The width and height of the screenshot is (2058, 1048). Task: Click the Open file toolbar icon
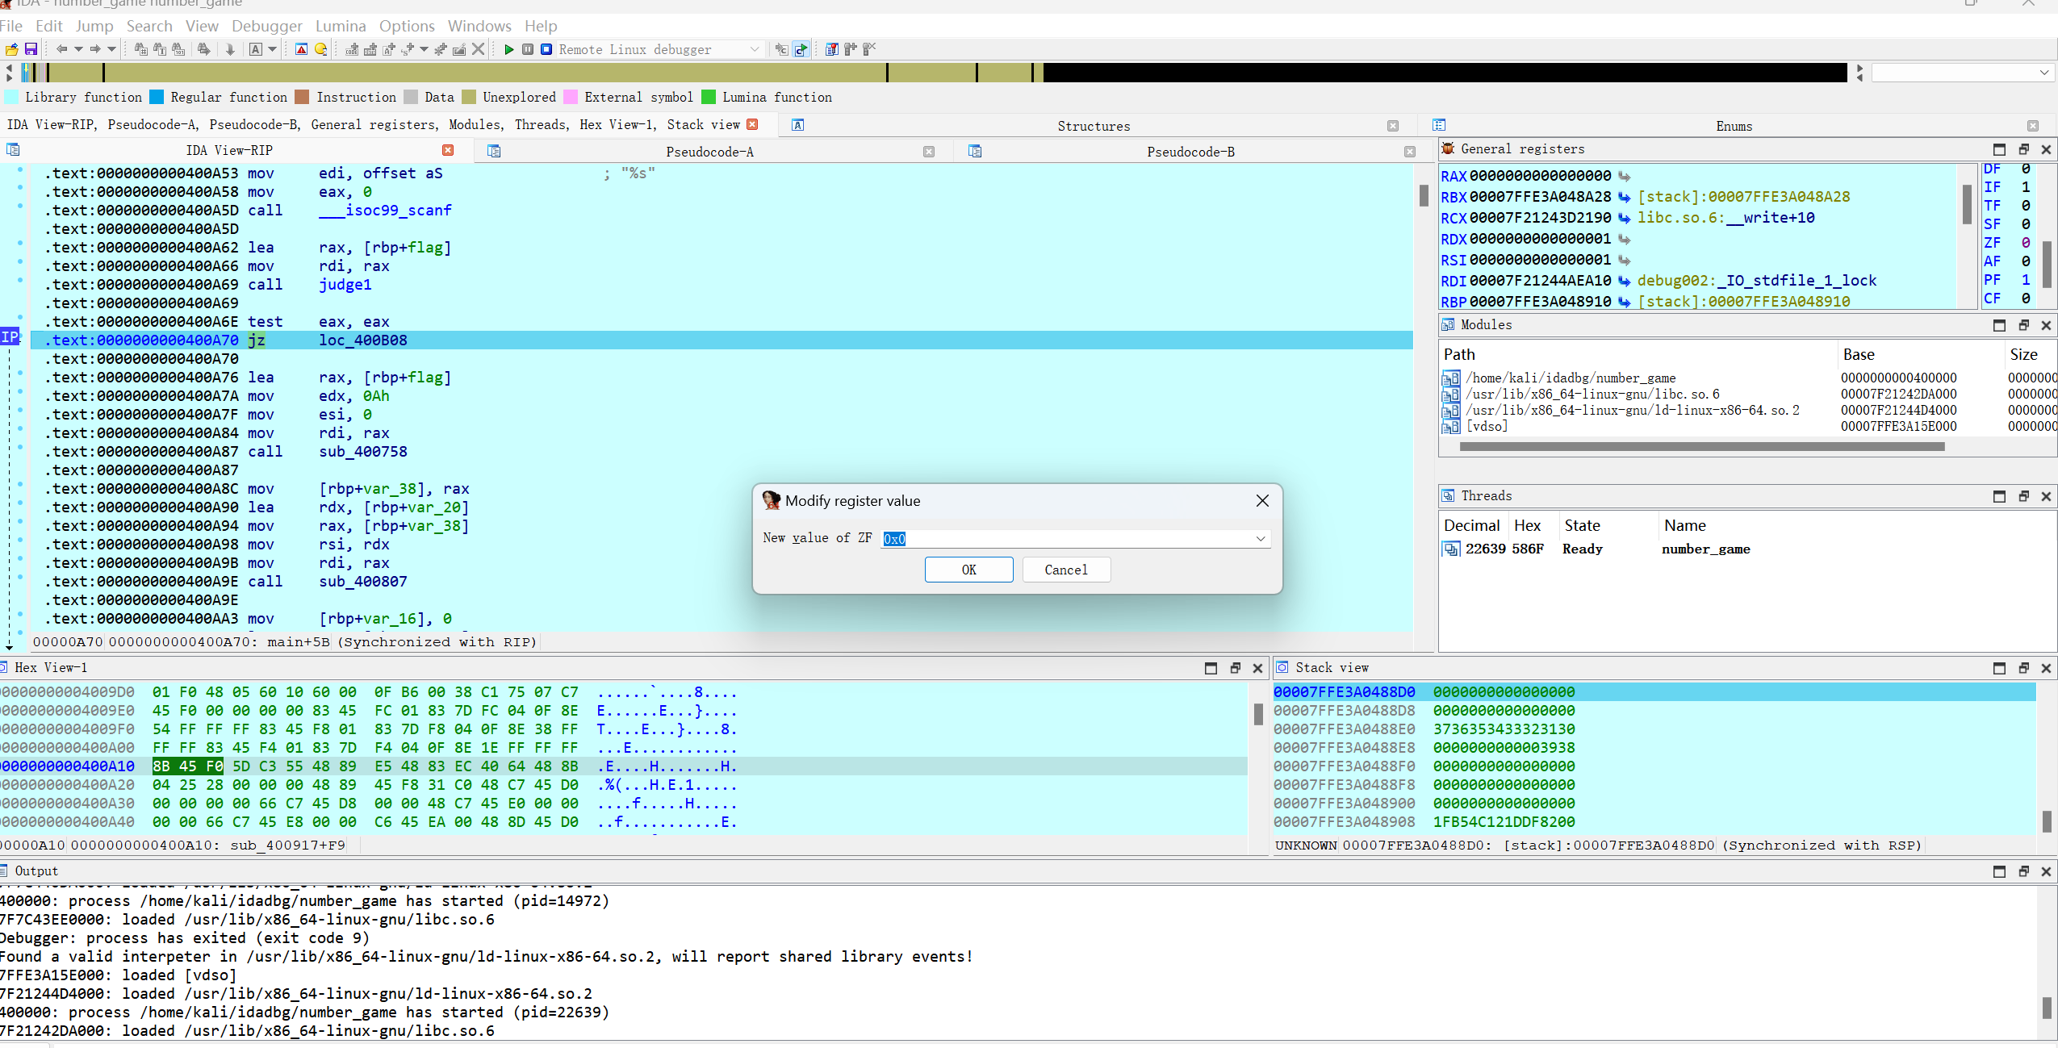coord(11,49)
